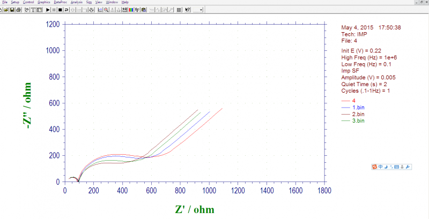Open IME soft keyboard icon
The height and width of the screenshot is (219, 429).
(396, 167)
